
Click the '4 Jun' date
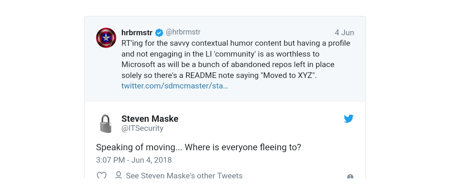click(344, 33)
